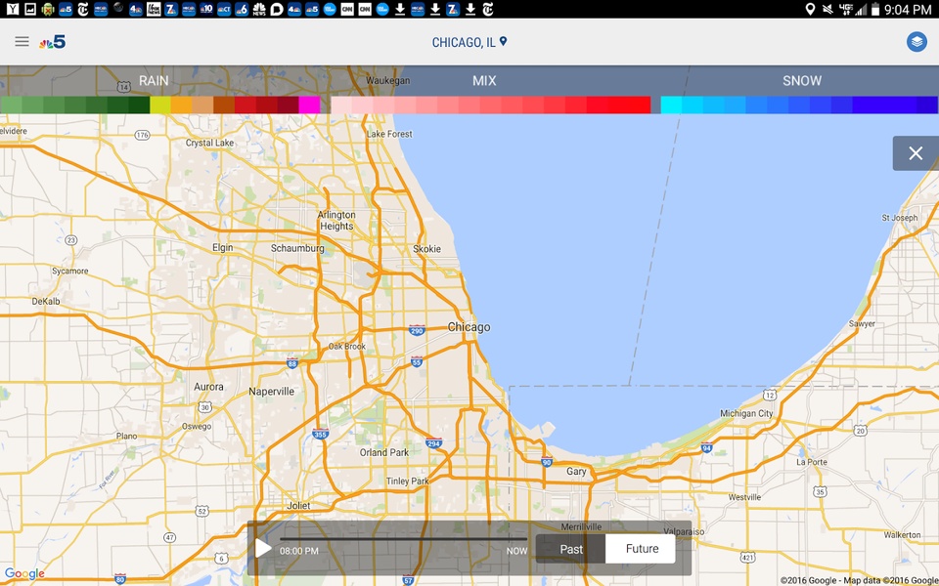Click the I-290 highway shield
Viewport: 939px width, 586px height.
[x=417, y=330]
